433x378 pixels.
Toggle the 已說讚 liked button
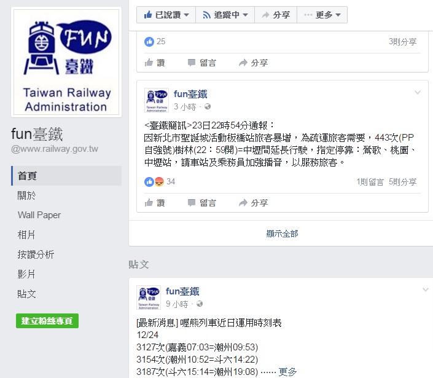(166, 15)
